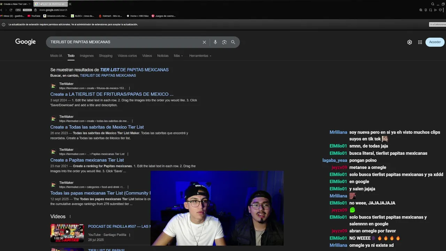Open ALGO+ Area de bookmark
Screen dimensions: 446x251
click(x=83, y=16)
